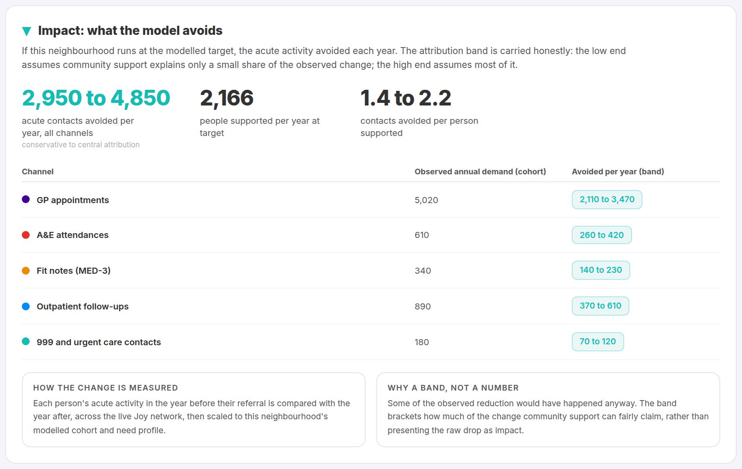Click the observed demand value '610'
742x469 pixels.
422,235
